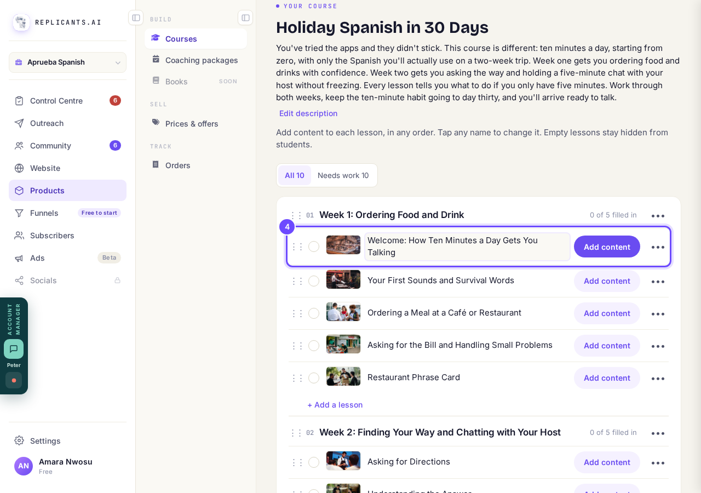This screenshot has height=493, width=701.
Task: Open Website globe icon
Action: (x=19, y=168)
